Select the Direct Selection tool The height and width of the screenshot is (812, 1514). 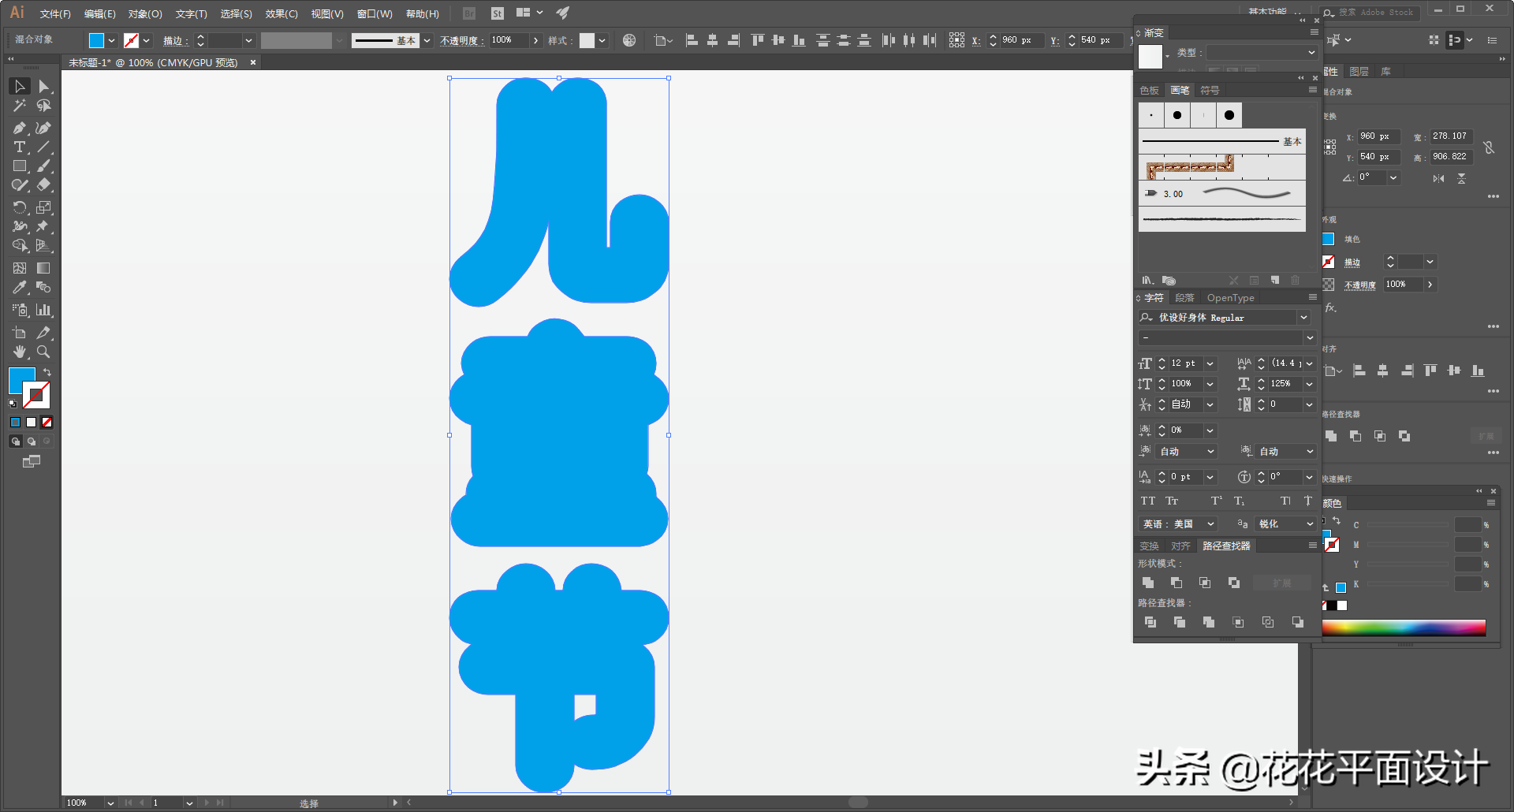tap(44, 87)
